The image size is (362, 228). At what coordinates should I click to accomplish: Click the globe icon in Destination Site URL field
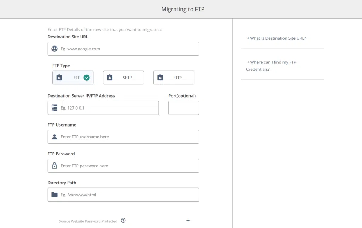point(54,49)
